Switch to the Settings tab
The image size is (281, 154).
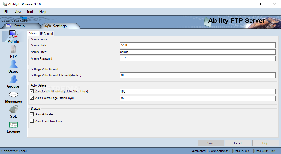(60, 26)
